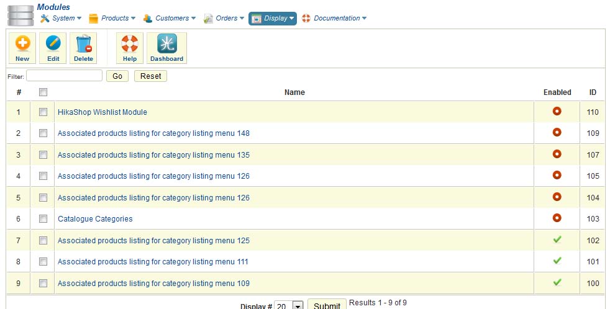Open Help lifebuoy toolbar icon

(x=130, y=48)
